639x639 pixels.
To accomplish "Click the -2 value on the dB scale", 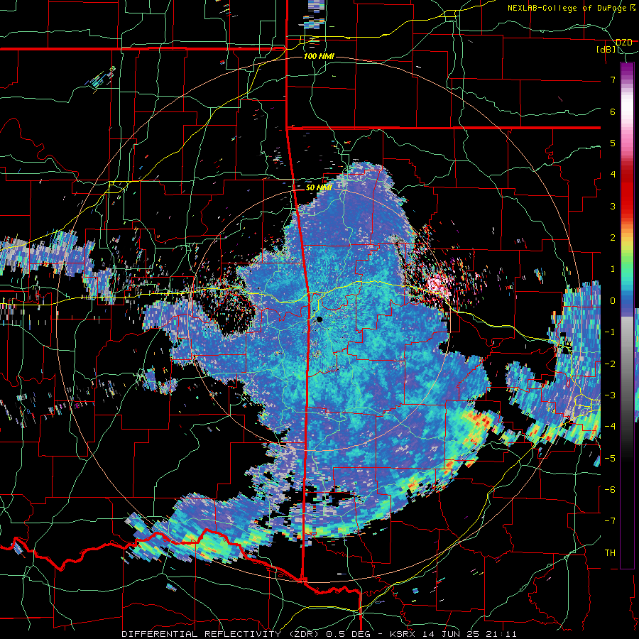I will [610, 364].
